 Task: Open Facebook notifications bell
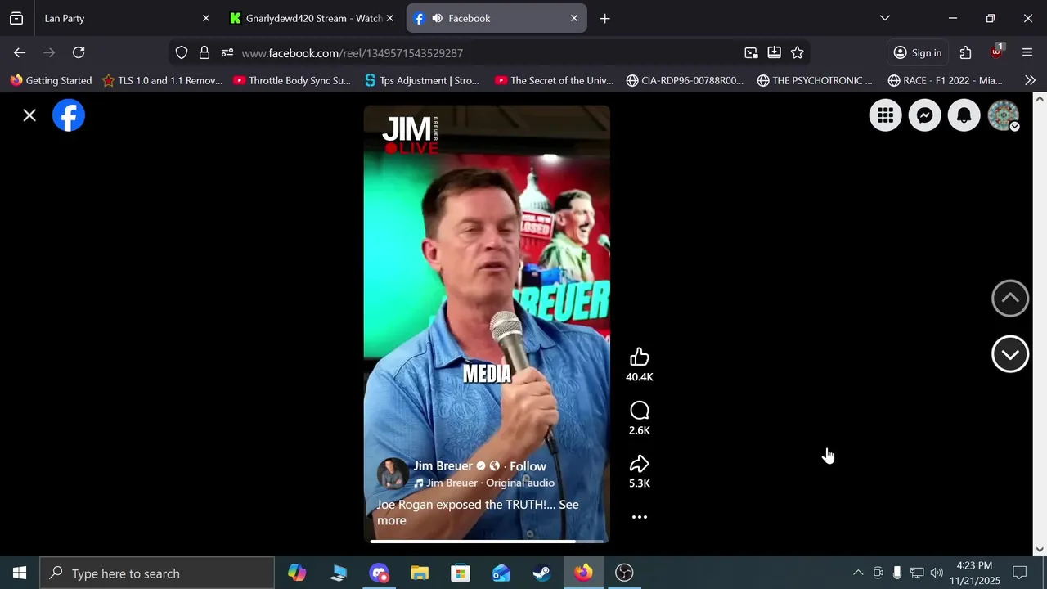[x=964, y=115]
